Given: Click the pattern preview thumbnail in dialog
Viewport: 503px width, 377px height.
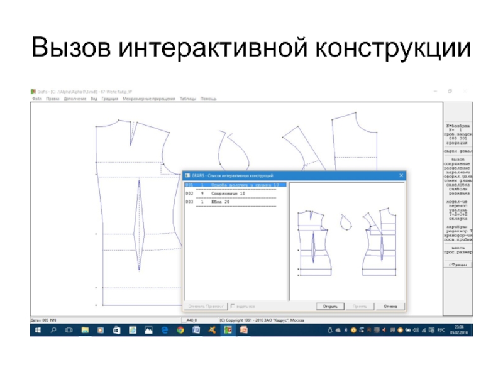Looking at the screenshot, I should [x=347, y=242].
